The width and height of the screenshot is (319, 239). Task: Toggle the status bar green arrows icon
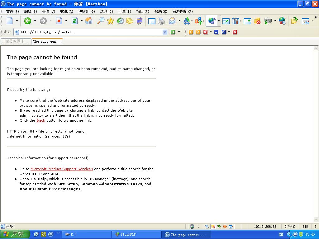219,227
